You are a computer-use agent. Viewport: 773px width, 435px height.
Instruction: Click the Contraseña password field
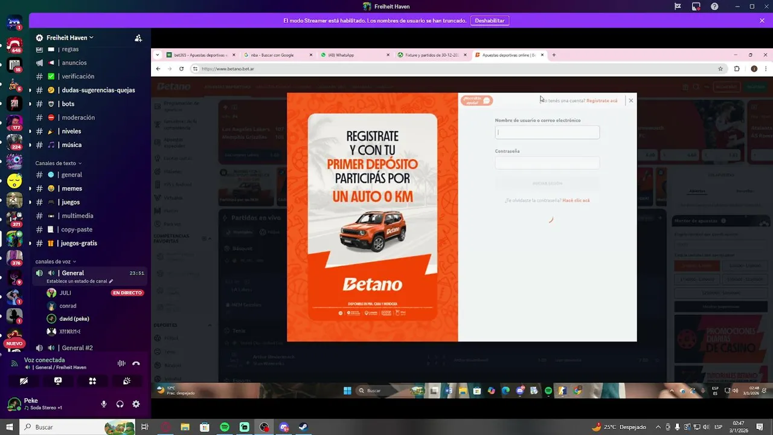click(x=547, y=163)
